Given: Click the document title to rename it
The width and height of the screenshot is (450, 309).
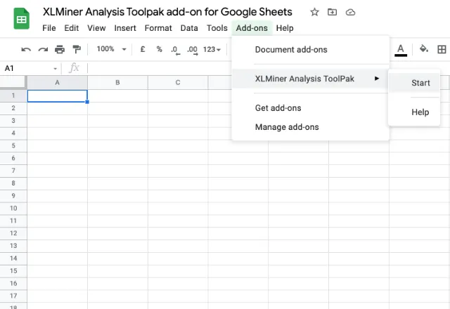Looking at the screenshot, I should (x=167, y=12).
